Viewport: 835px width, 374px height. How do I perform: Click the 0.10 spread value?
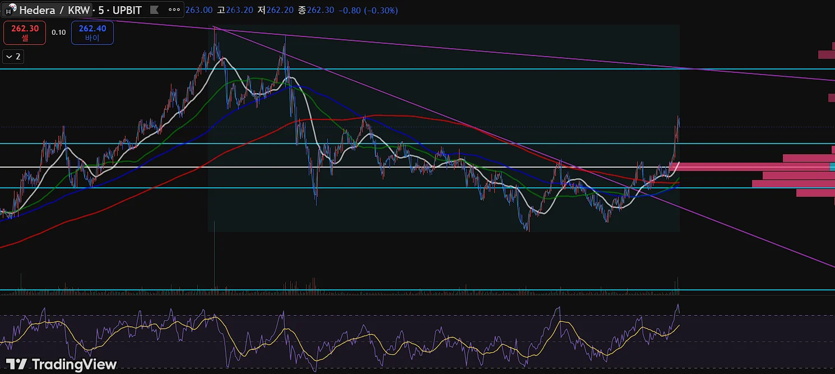(58, 33)
